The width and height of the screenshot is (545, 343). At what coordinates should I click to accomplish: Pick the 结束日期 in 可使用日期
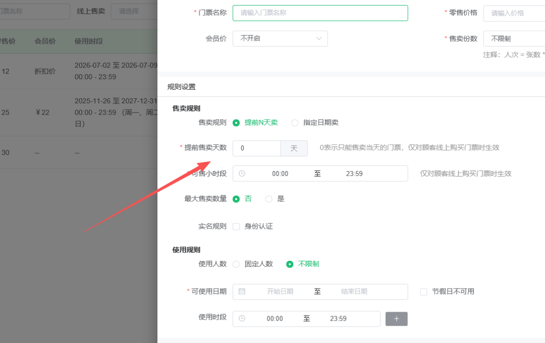tap(354, 292)
